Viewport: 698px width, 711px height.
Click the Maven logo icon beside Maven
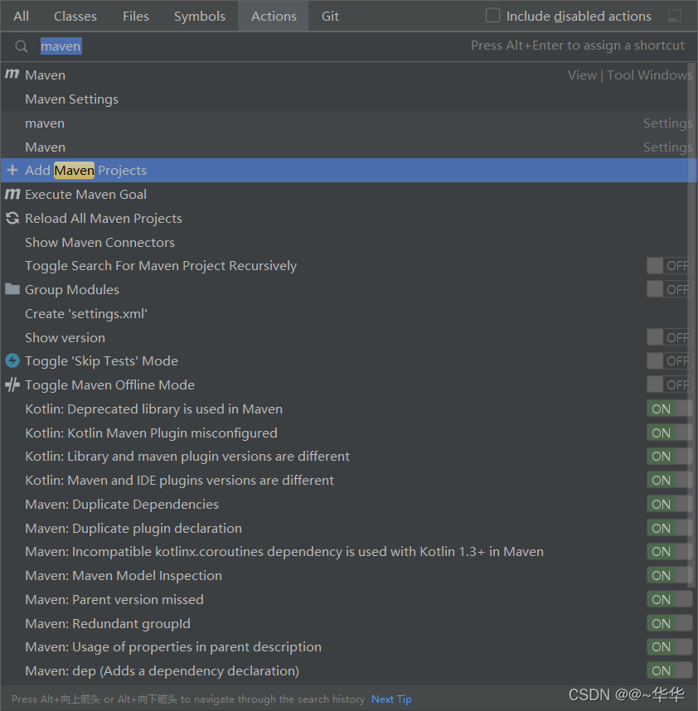tap(11, 75)
